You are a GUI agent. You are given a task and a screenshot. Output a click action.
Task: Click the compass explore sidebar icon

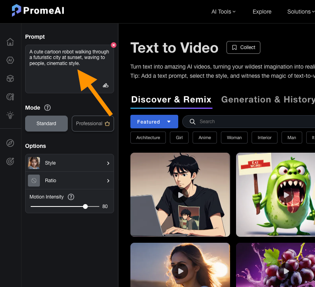10,143
